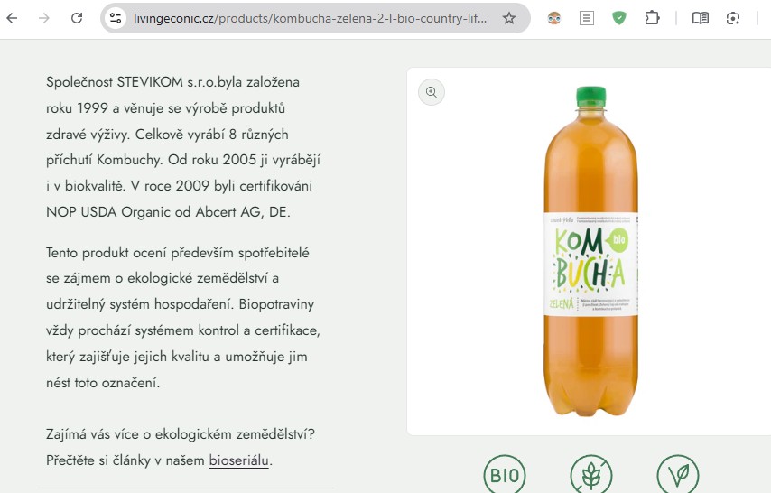
Task: Click the gluten-free wheat badge
Action: (591, 475)
